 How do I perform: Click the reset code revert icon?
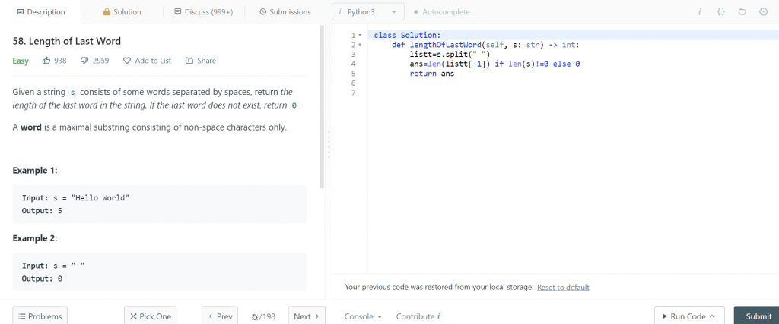point(742,12)
